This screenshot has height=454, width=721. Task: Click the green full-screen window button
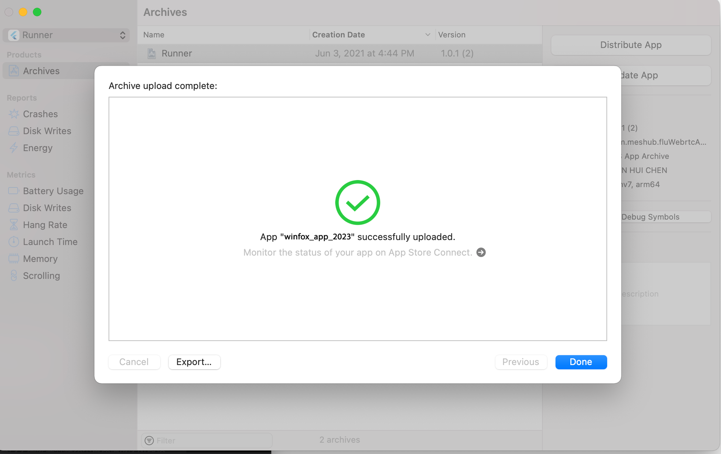[37, 12]
